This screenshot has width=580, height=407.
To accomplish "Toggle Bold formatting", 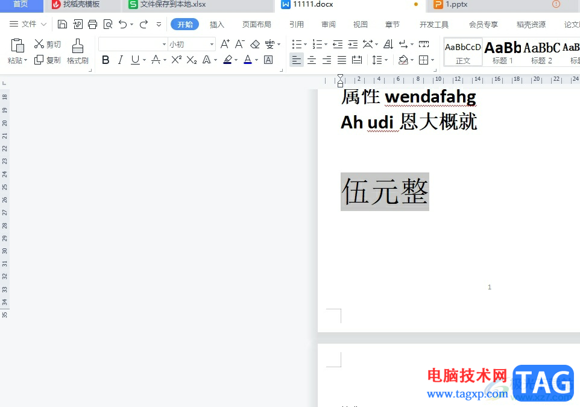I will [106, 60].
